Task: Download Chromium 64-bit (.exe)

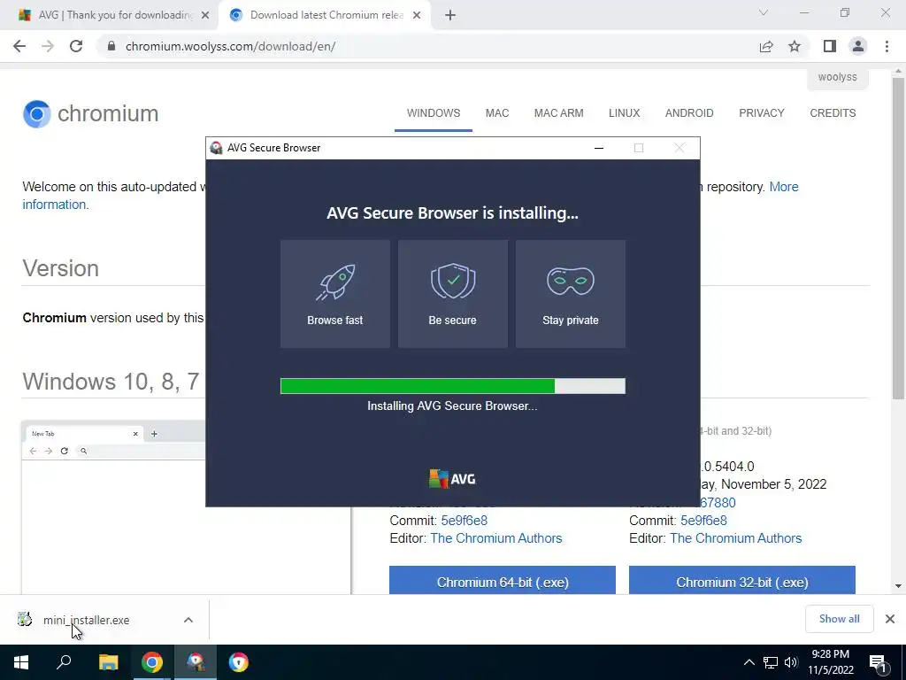Action: (503, 581)
